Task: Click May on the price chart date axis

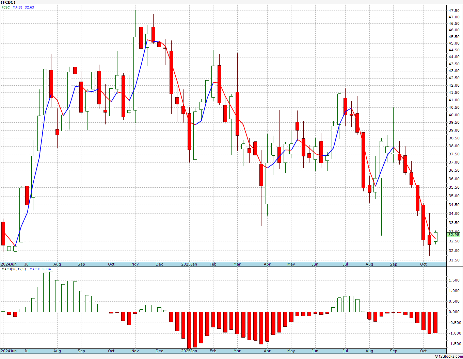Action: (x=291, y=264)
